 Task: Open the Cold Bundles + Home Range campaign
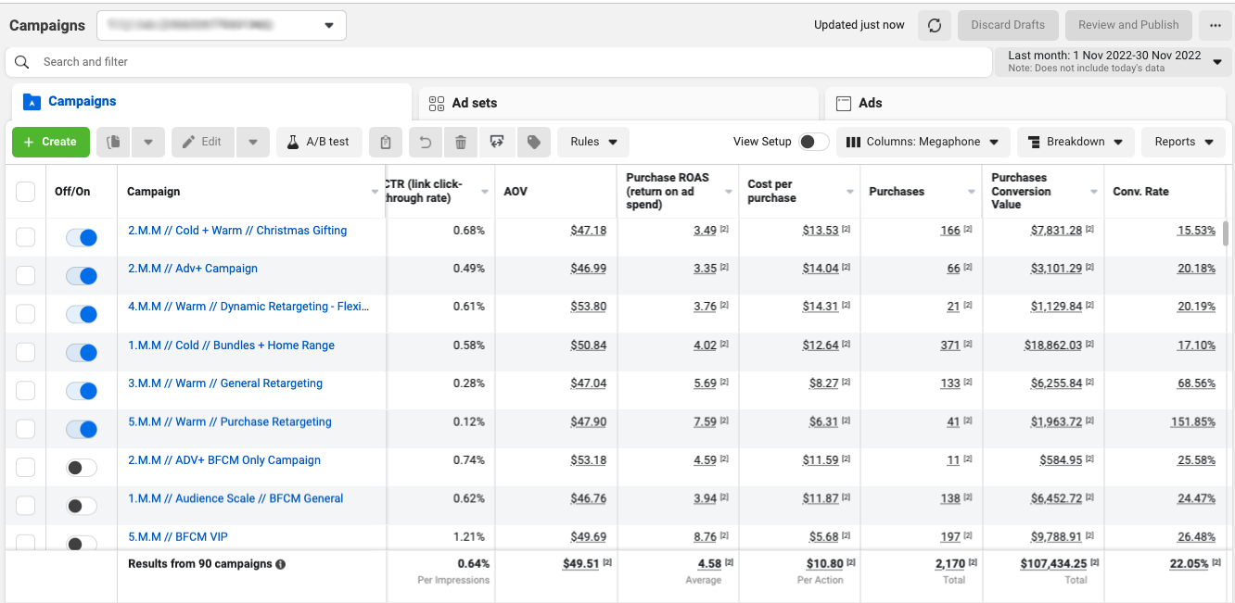coord(231,345)
